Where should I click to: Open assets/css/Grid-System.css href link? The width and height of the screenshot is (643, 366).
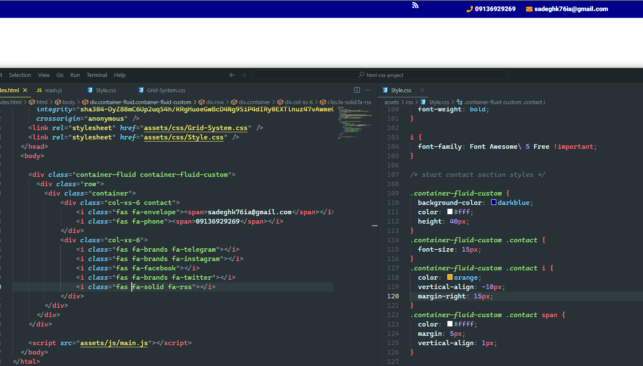click(196, 128)
